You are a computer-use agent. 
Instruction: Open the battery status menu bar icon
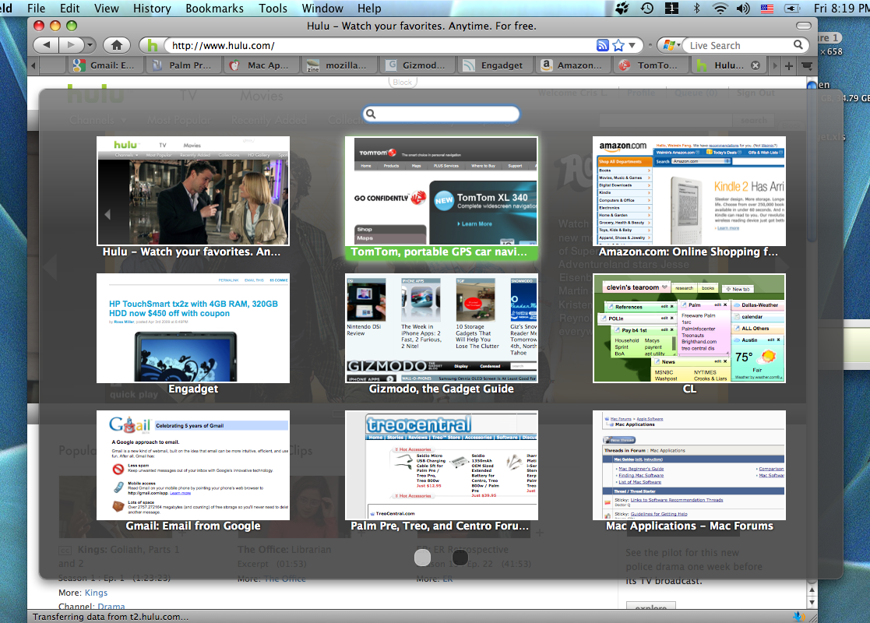[792, 9]
